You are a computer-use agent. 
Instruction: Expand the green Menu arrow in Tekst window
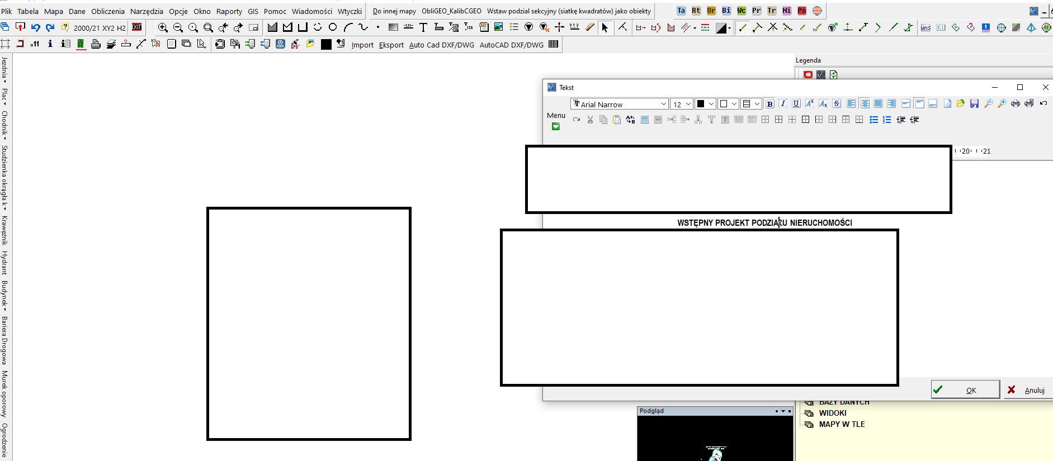(556, 127)
